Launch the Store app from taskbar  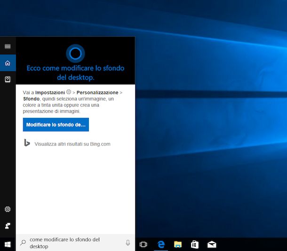pos(195,244)
